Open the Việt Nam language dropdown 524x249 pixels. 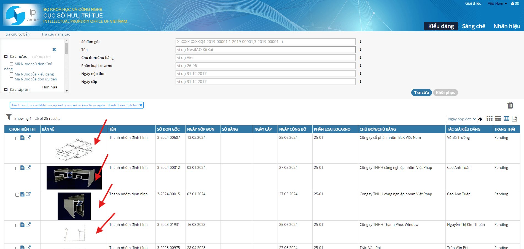pyautogui.click(x=497, y=4)
